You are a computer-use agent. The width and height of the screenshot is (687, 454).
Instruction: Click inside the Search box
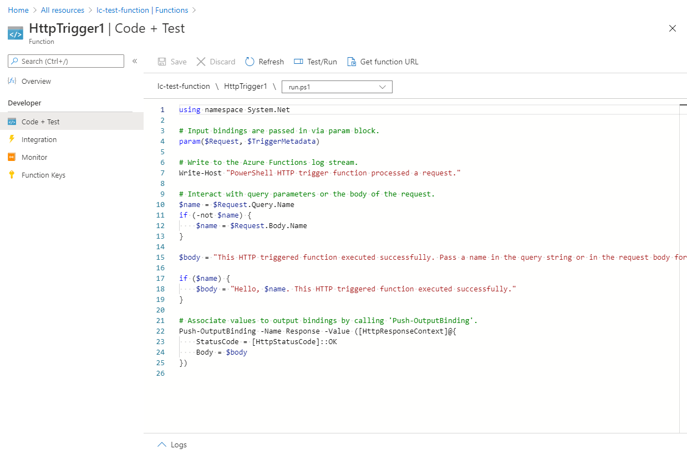pyautogui.click(x=65, y=61)
